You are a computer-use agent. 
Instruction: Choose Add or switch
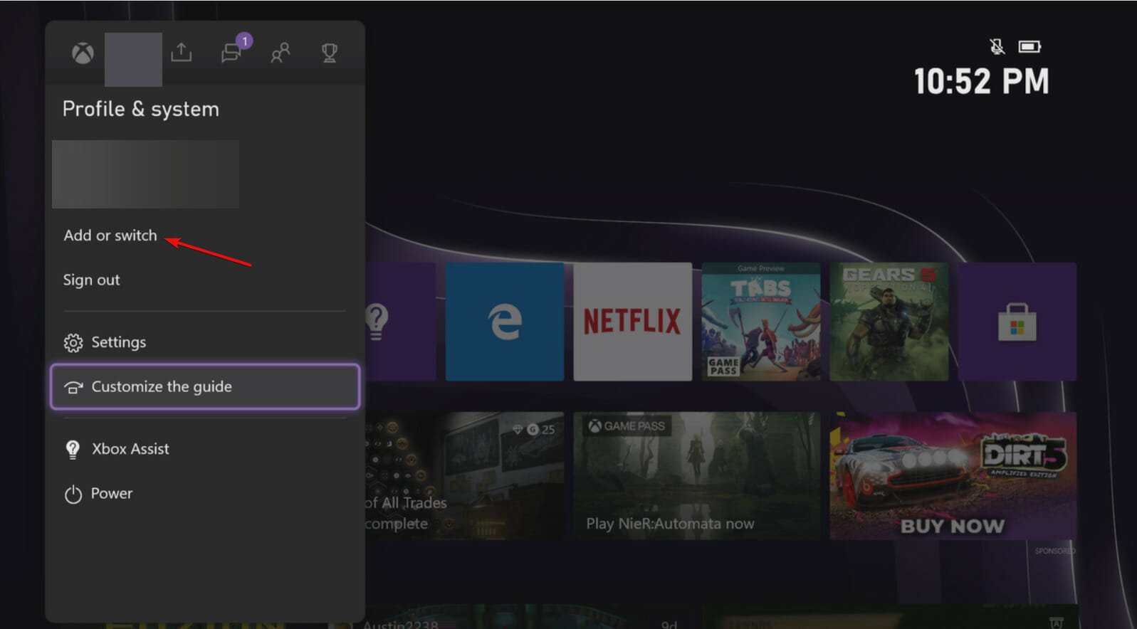110,236
